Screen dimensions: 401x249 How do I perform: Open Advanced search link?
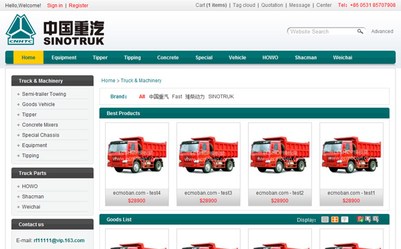pyautogui.click(x=382, y=31)
